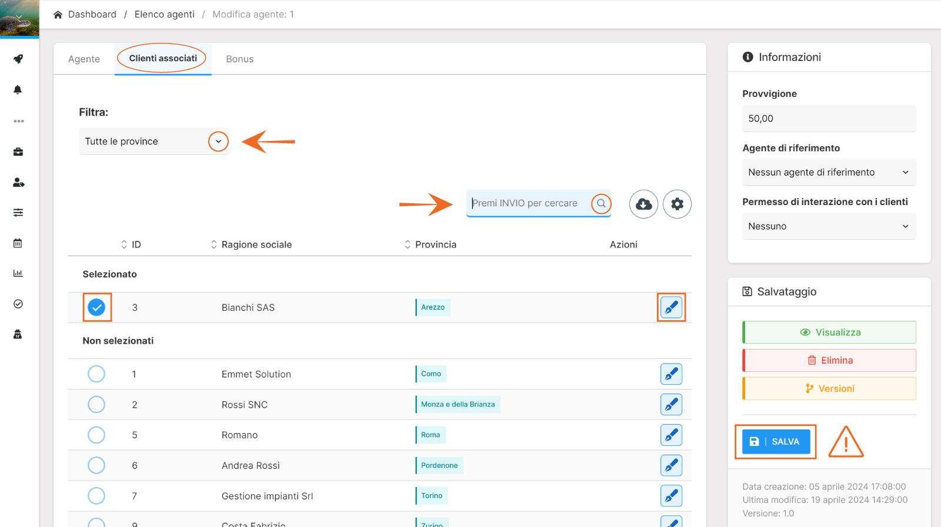Image resolution: width=941 pixels, height=527 pixels.
Task: Click the Provvigione input field
Action: 828,119
